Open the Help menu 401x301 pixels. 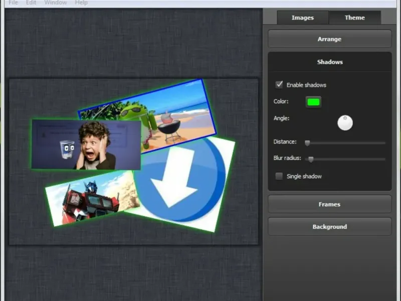click(x=81, y=3)
